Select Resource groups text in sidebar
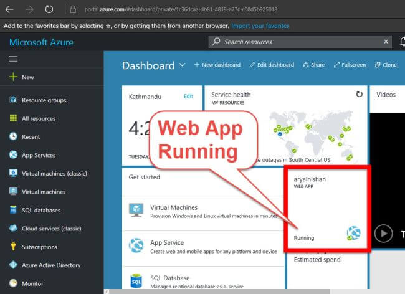 (x=44, y=100)
